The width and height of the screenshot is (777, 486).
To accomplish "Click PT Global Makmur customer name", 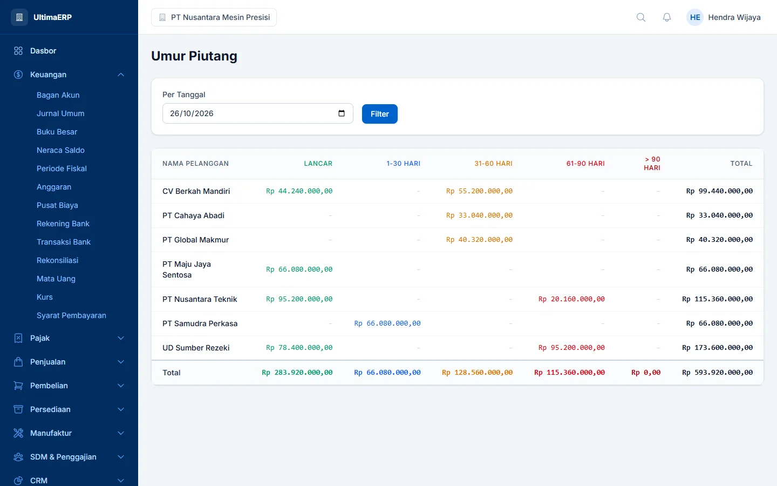I will [x=196, y=240].
